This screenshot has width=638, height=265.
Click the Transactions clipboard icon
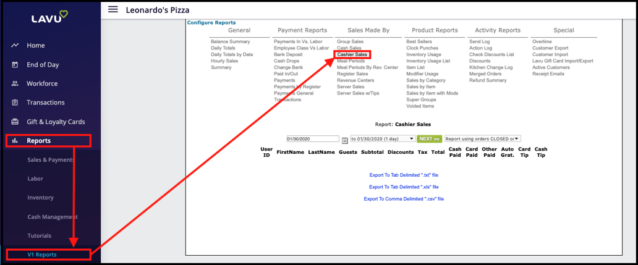pos(15,103)
